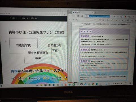
Task: Open Excel from taskbar
Action: [50, 85]
